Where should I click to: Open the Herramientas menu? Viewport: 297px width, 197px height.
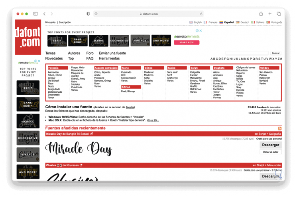(x=109, y=58)
